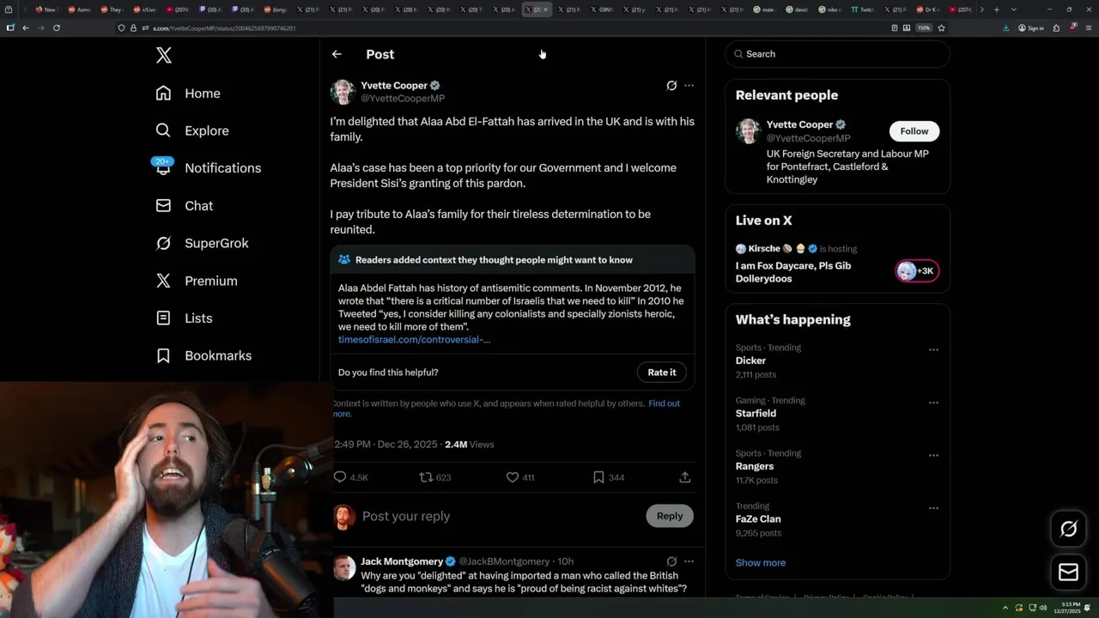Click the browser reload button
The width and height of the screenshot is (1099, 618).
click(x=57, y=27)
